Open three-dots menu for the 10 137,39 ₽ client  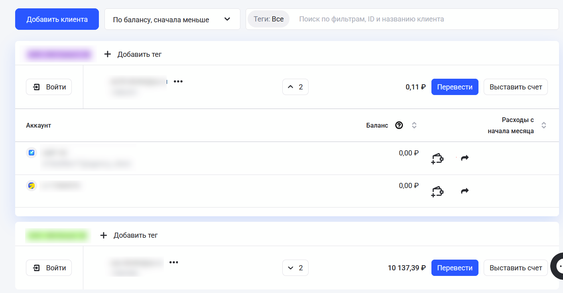pos(173,262)
